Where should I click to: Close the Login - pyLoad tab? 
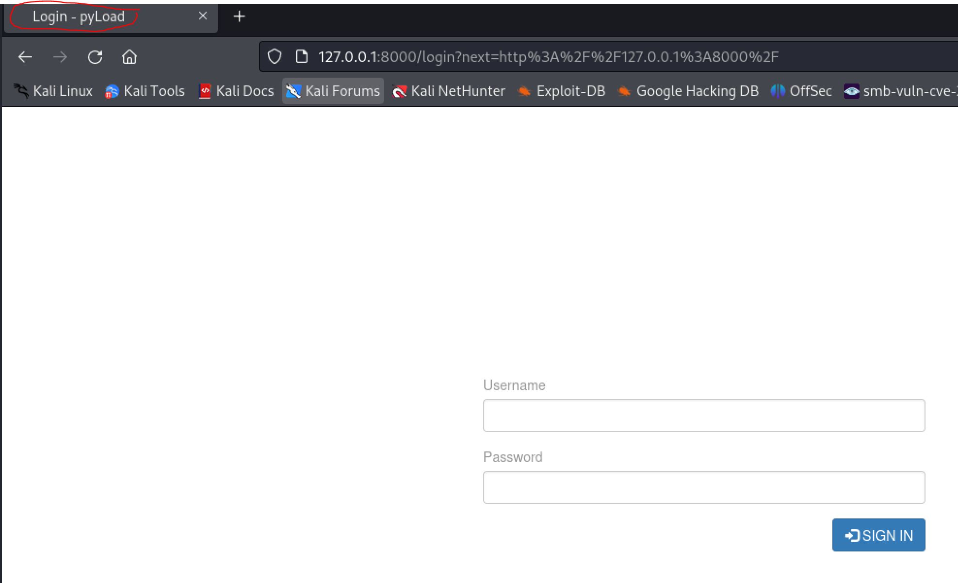tap(203, 16)
